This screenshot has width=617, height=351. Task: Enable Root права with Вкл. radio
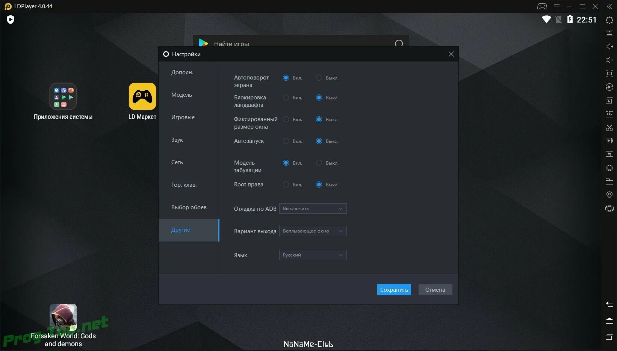point(286,184)
